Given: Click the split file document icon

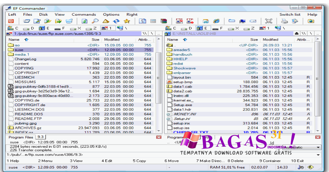Looking at the screenshot, I should click(142, 21).
